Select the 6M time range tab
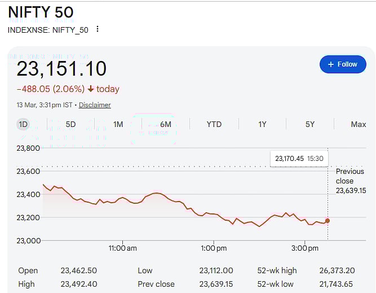376x293 pixels. tap(166, 124)
